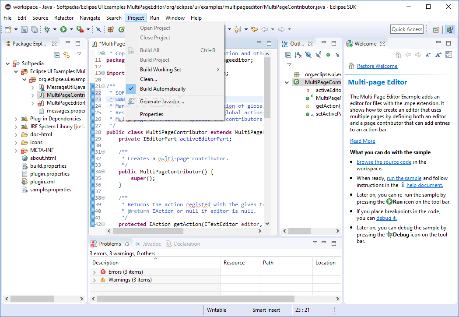Viewport: 459px width, 317px height.
Task: Click Reduce font size icon in Welcome view
Action: point(428,55)
